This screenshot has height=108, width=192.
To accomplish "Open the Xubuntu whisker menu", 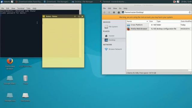I will coord(5,1).
